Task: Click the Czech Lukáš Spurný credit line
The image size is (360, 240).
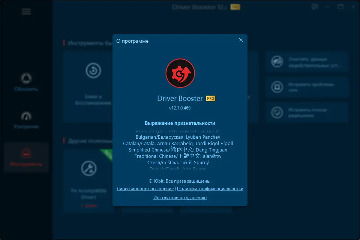Action: (x=178, y=163)
